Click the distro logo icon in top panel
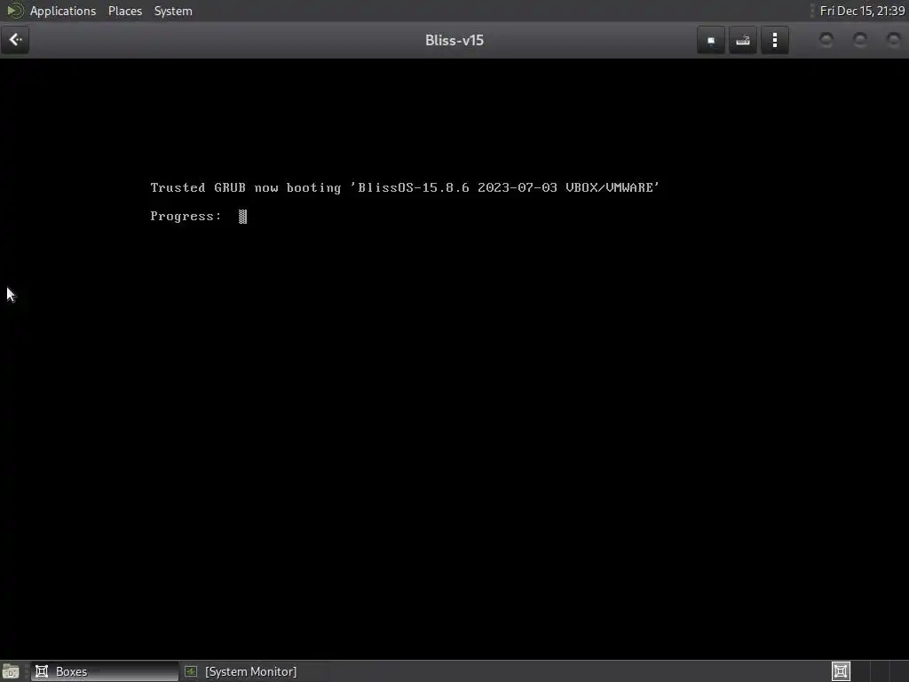Viewport: 909px width, 682px height. pyautogui.click(x=15, y=11)
